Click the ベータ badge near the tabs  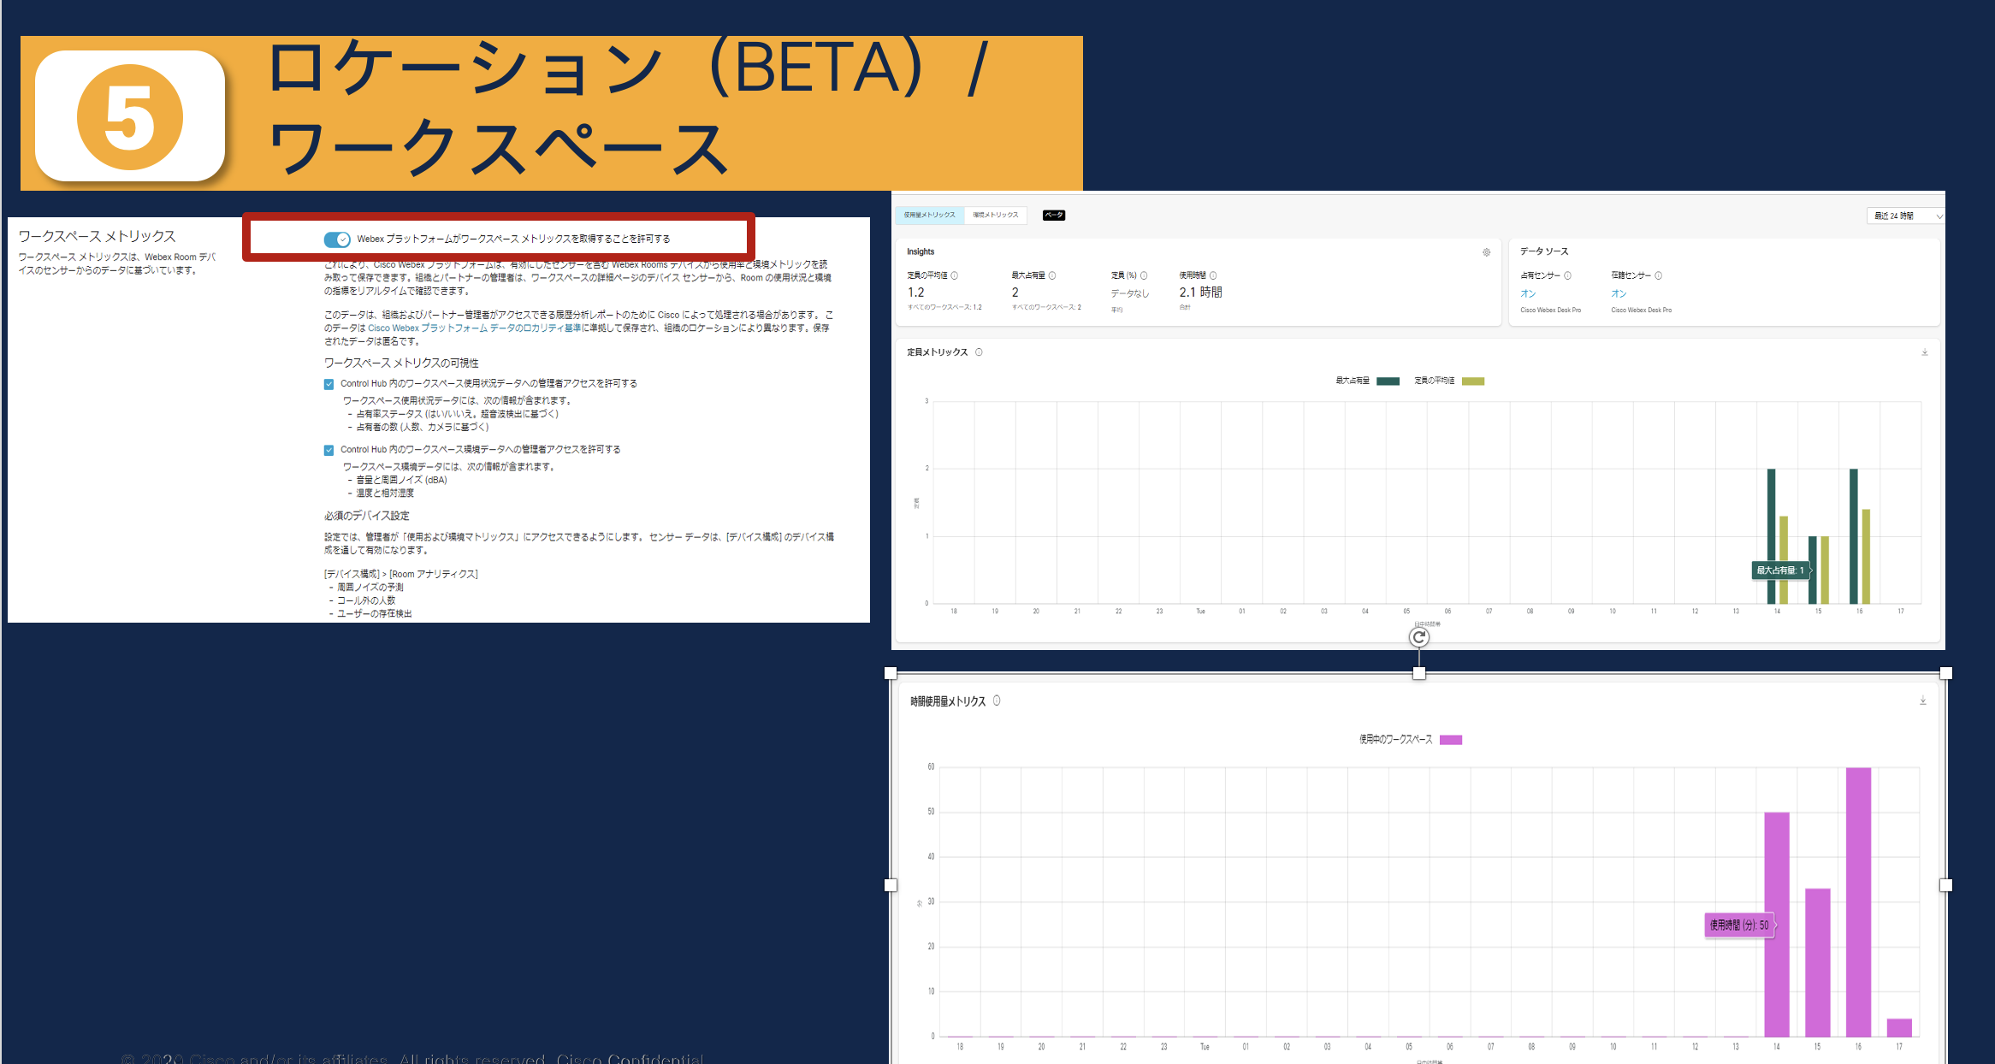(x=1053, y=215)
